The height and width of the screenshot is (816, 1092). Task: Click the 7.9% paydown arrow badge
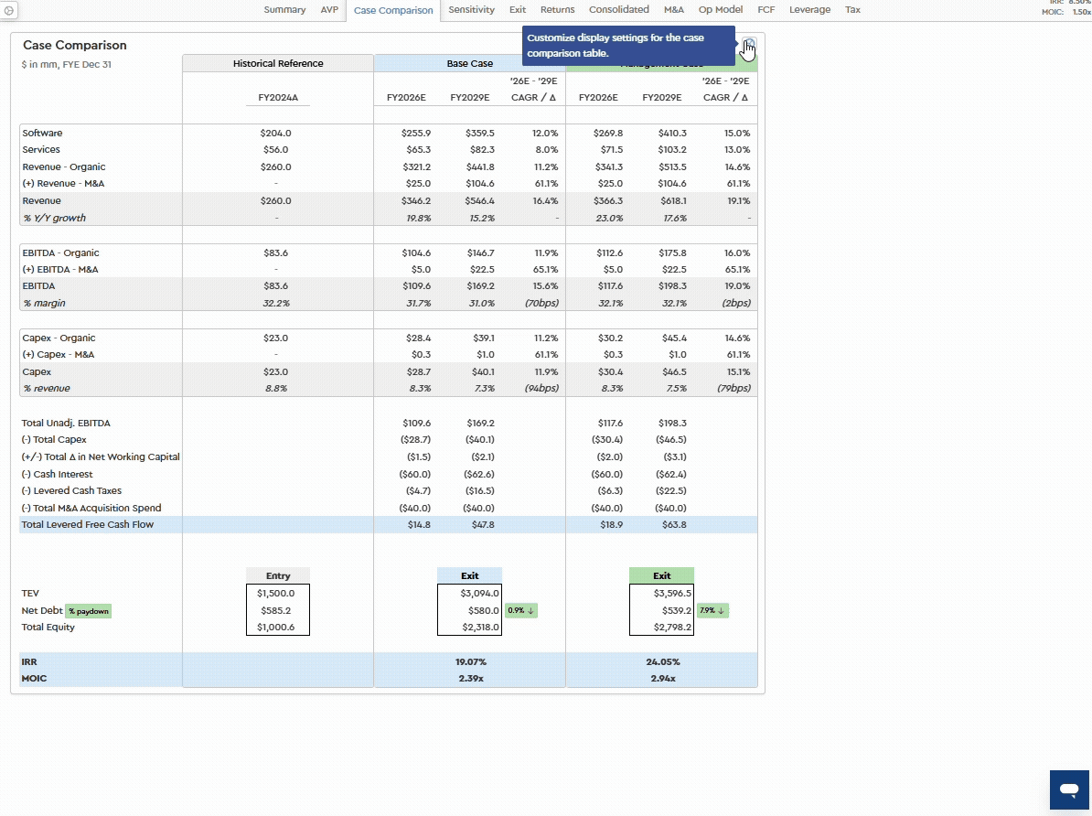(712, 610)
